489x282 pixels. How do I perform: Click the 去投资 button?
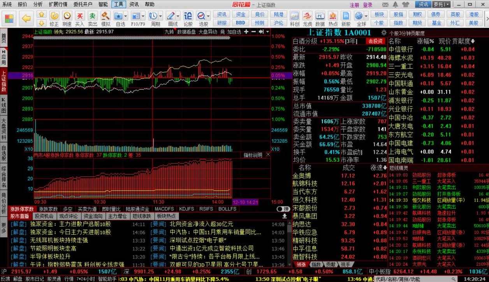(x=375, y=41)
